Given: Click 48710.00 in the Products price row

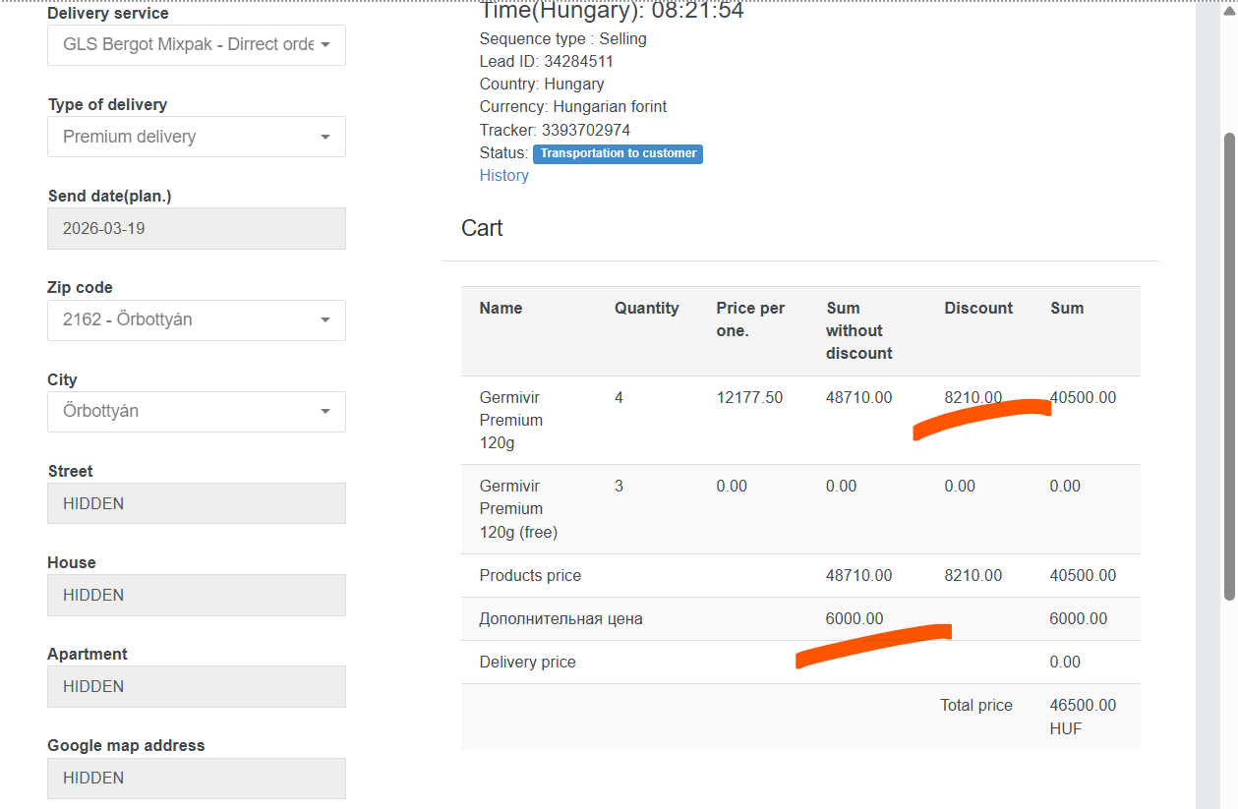Looking at the screenshot, I should click(858, 575).
